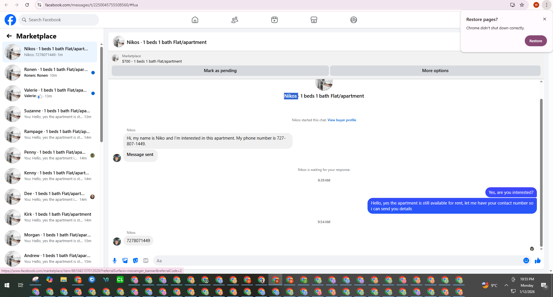Open the Video/Reels icon in top navigation

(x=274, y=20)
